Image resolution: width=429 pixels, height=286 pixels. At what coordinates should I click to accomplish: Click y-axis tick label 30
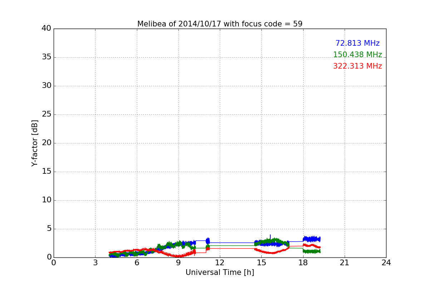coord(46,86)
